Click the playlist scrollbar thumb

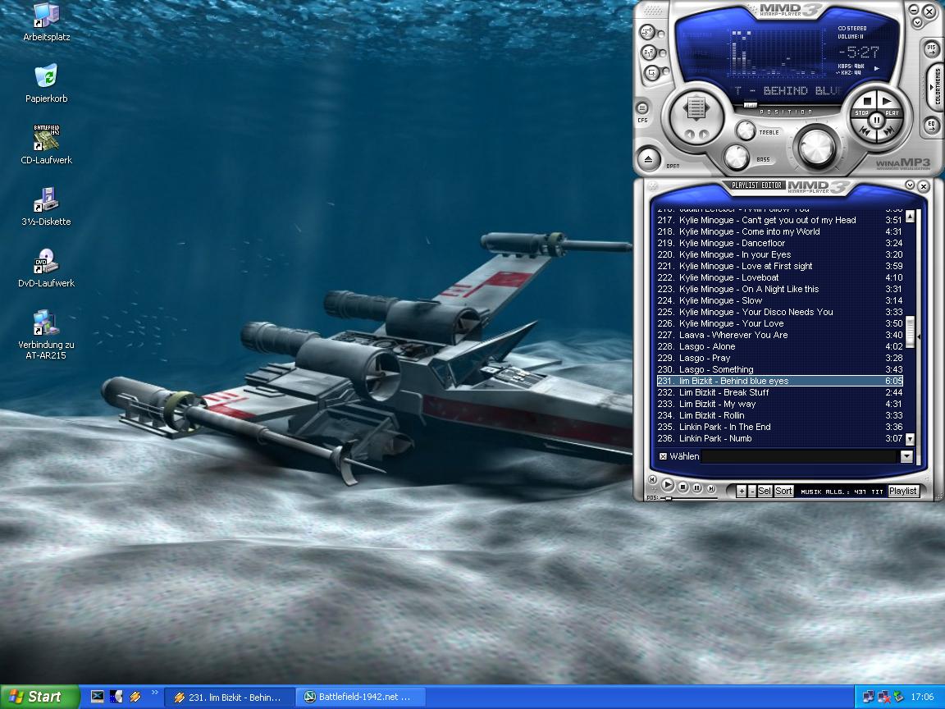(x=910, y=332)
